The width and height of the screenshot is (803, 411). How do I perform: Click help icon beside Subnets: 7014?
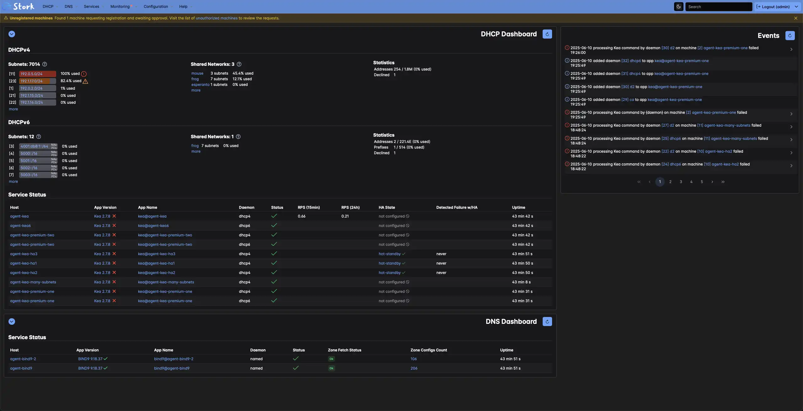pyautogui.click(x=45, y=64)
